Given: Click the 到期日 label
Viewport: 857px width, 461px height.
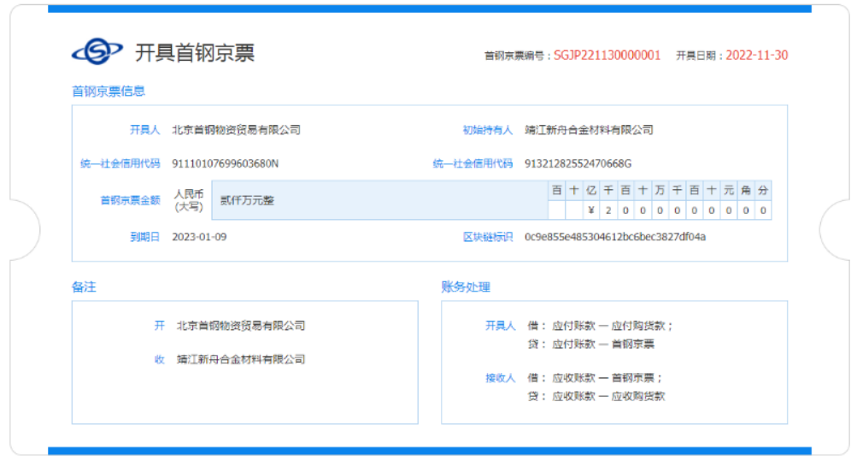Looking at the screenshot, I should 145,237.
